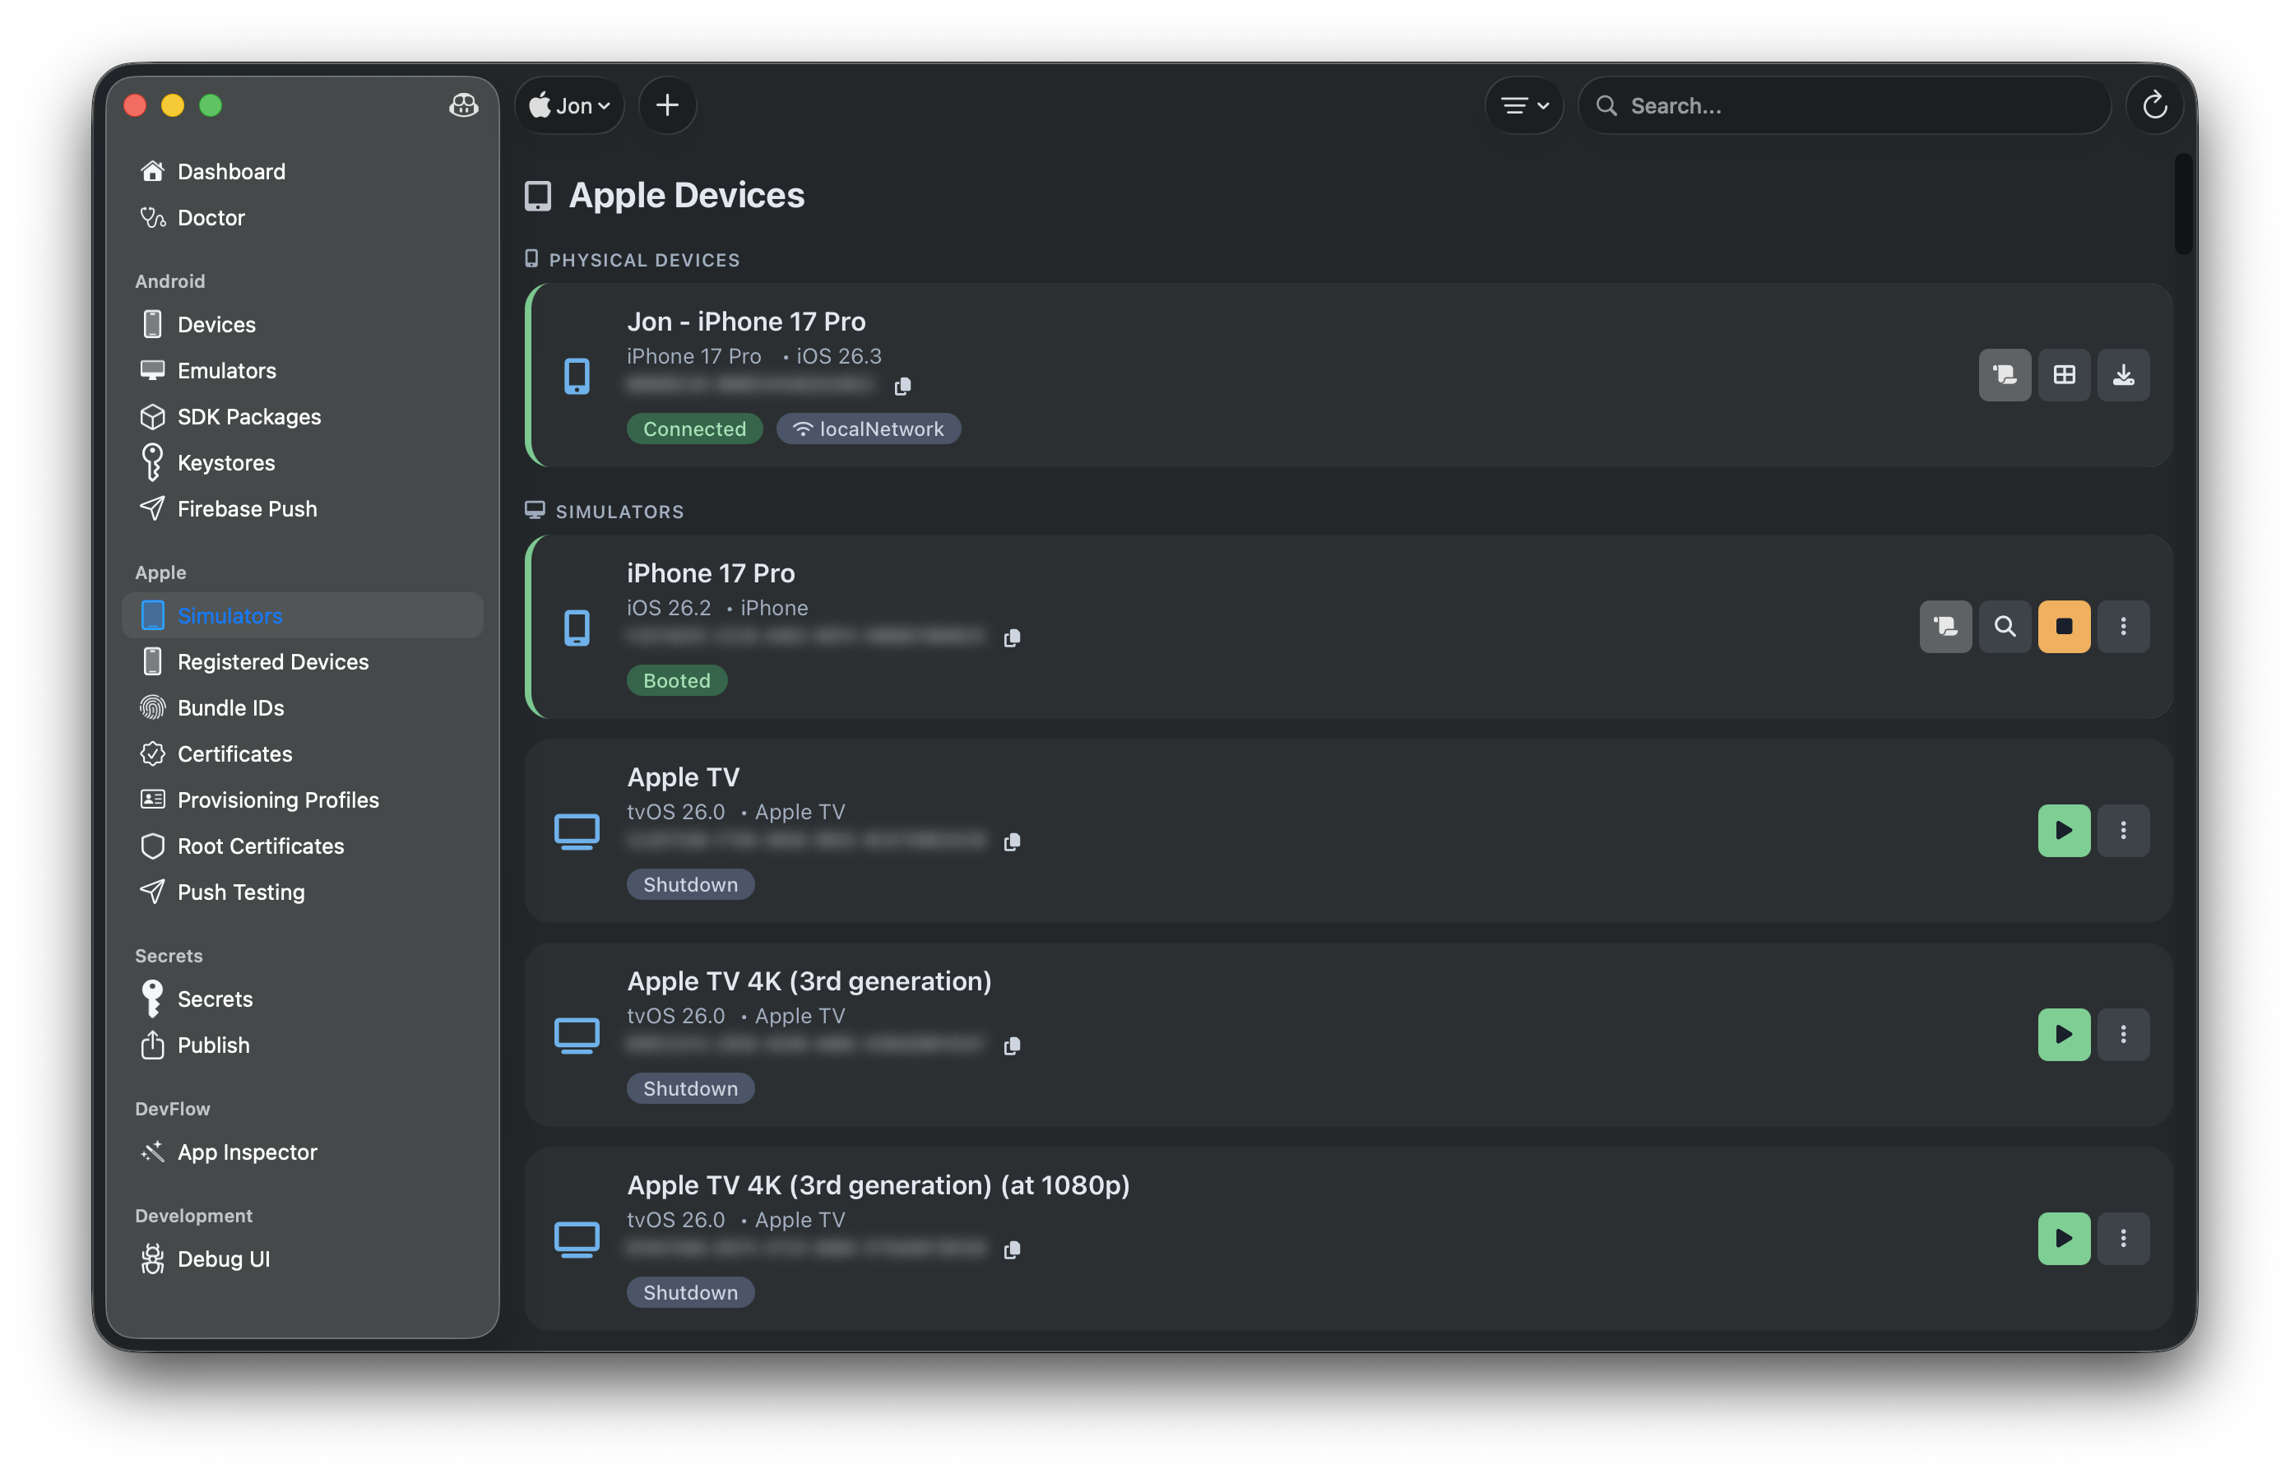Click the robot icon above the sidebar
The width and height of the screenshot is (2290, 1474).
(463, 106)
